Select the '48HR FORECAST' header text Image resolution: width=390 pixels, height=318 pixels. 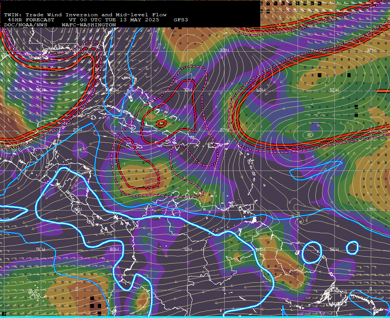point(31,20)
